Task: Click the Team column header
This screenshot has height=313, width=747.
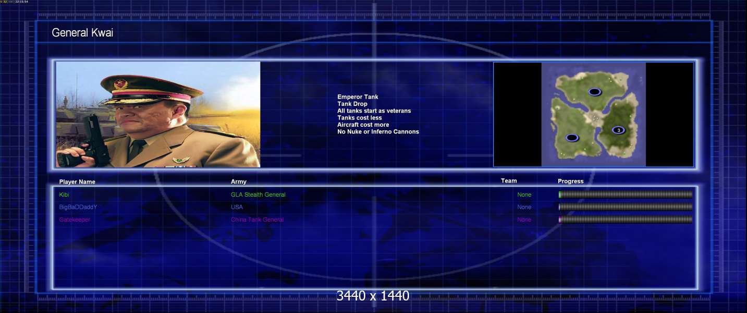Action: pos(509,181)
